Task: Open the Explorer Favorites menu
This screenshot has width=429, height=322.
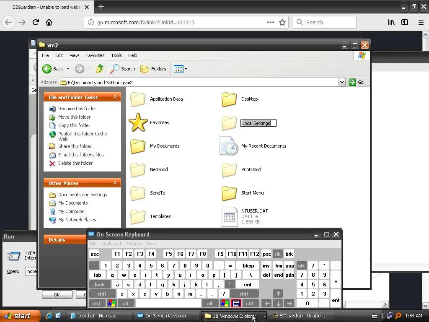Action: click(95, 55)
